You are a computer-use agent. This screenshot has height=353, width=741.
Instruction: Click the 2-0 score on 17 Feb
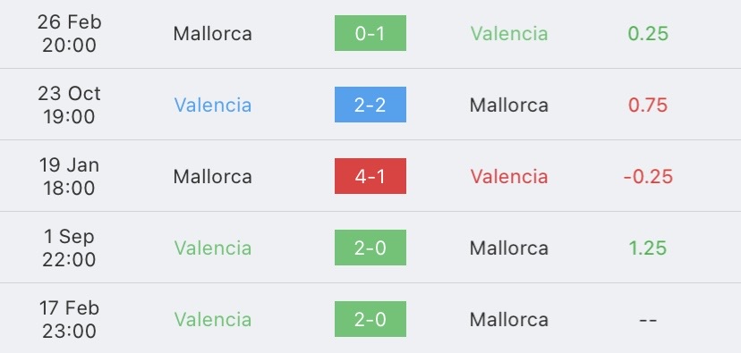pyautogui.click(x=370, y=319)
